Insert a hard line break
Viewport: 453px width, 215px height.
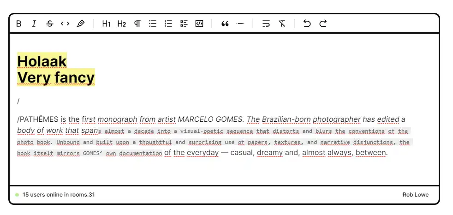[266, 24]
